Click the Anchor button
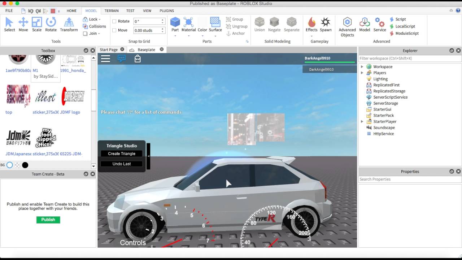The image size is (462, 260). pyautogui.click(x=236, y=33)
